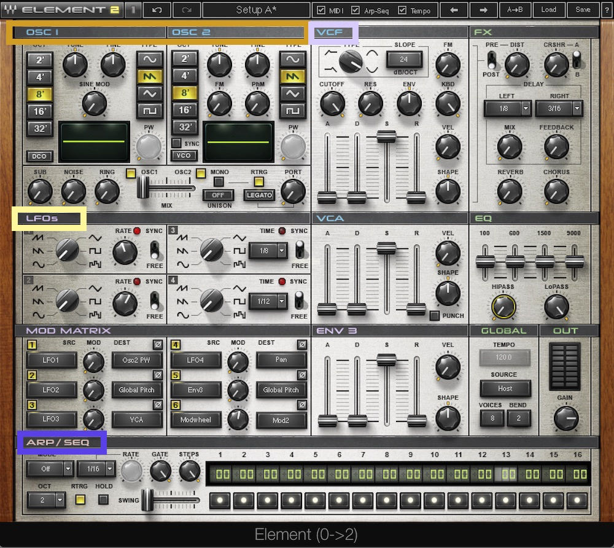
Task: Toggle the MONO button
Action: (219, 181)
